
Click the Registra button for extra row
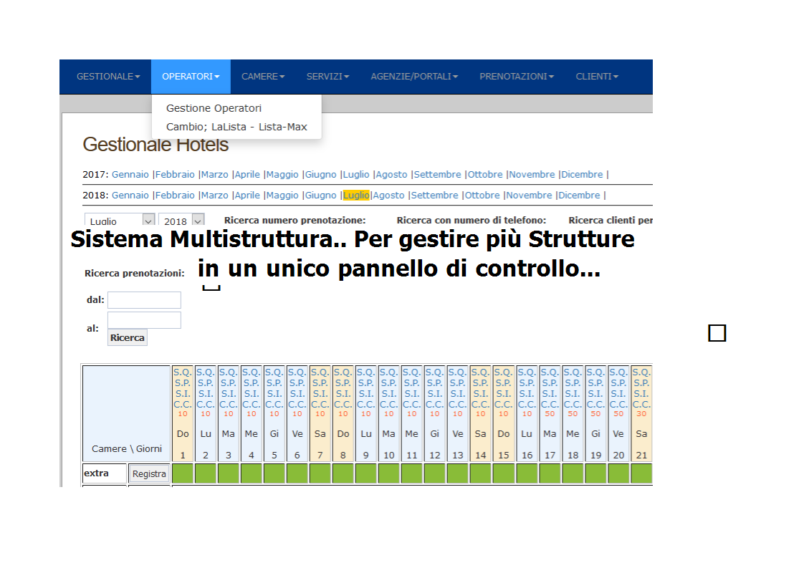[x=149, y=473]
